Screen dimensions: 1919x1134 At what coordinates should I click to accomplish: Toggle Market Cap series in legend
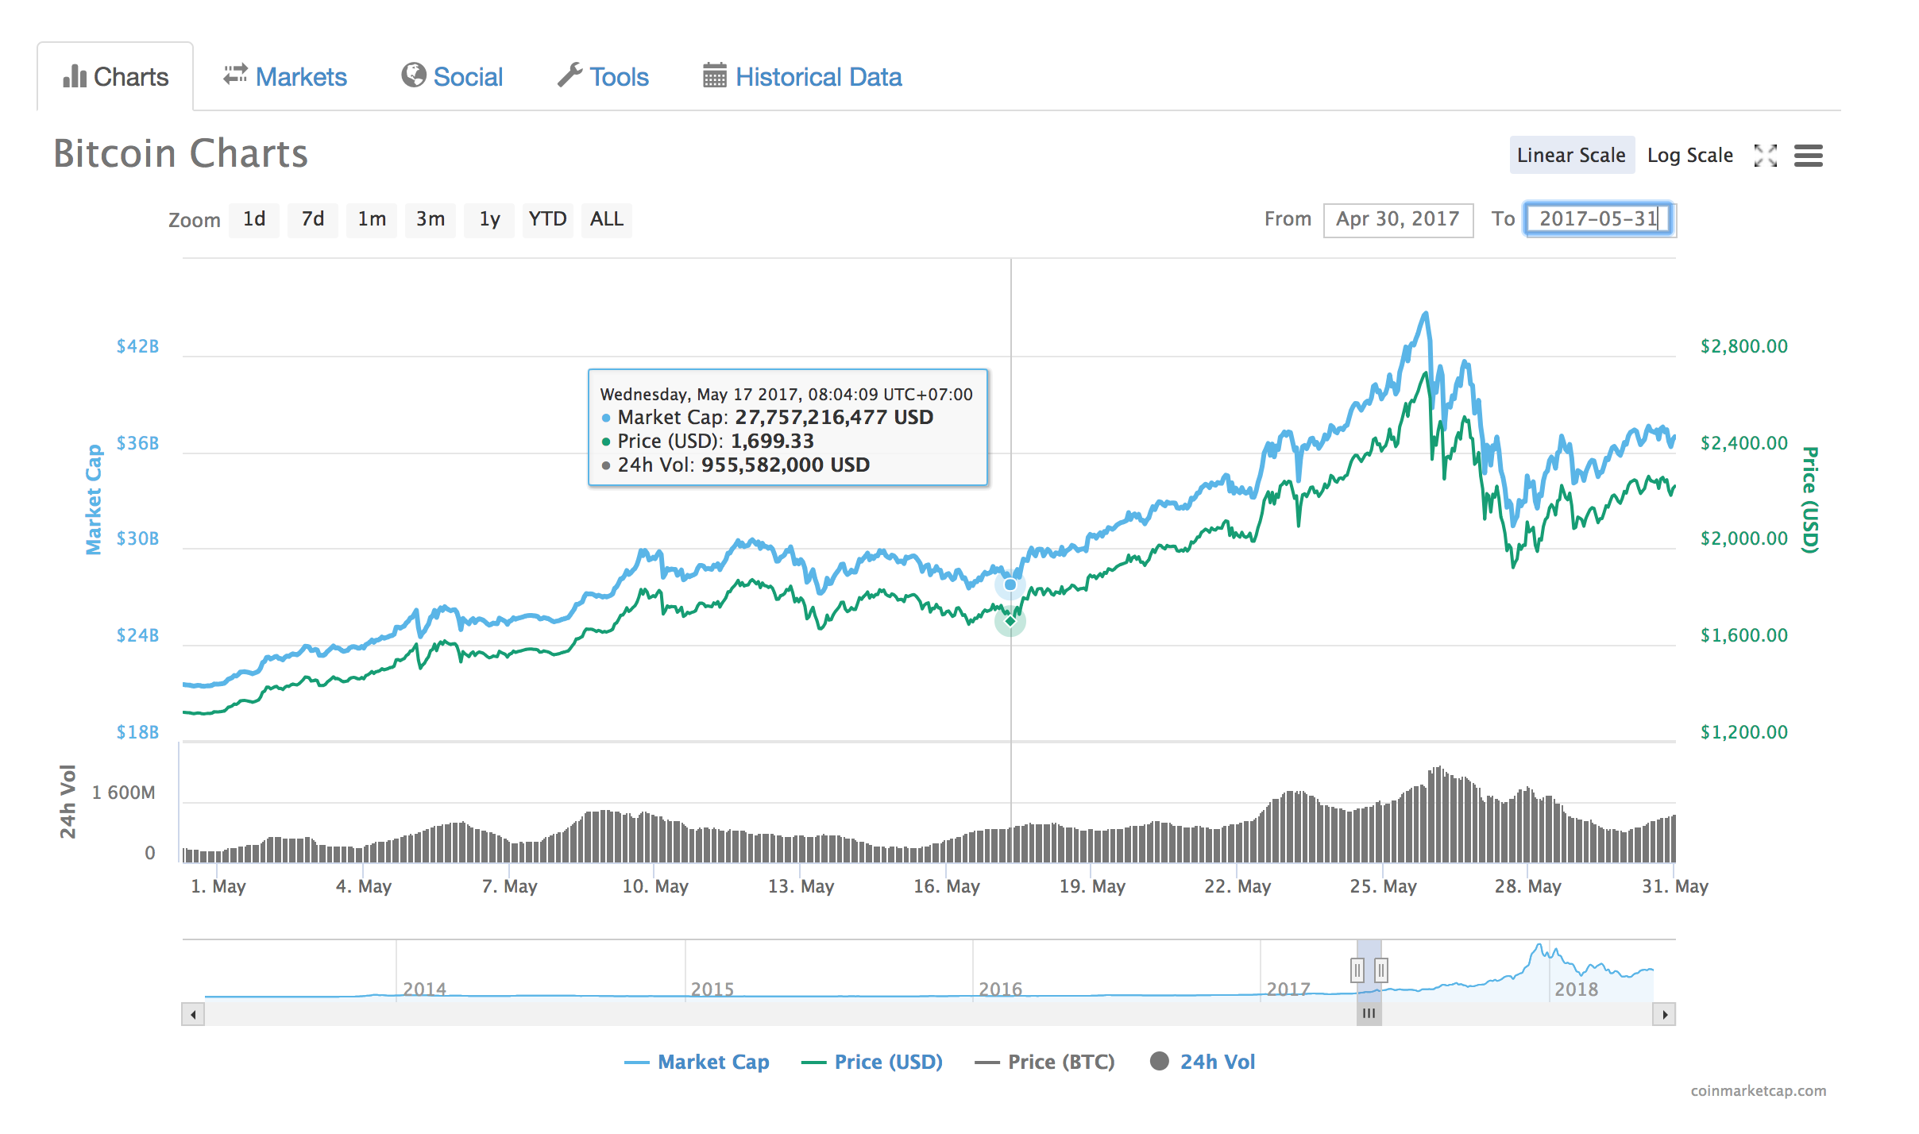coord(712,1062)
